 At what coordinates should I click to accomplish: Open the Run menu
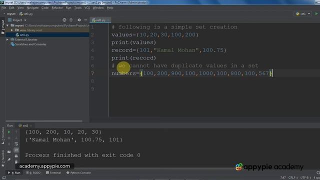[68, 8]
